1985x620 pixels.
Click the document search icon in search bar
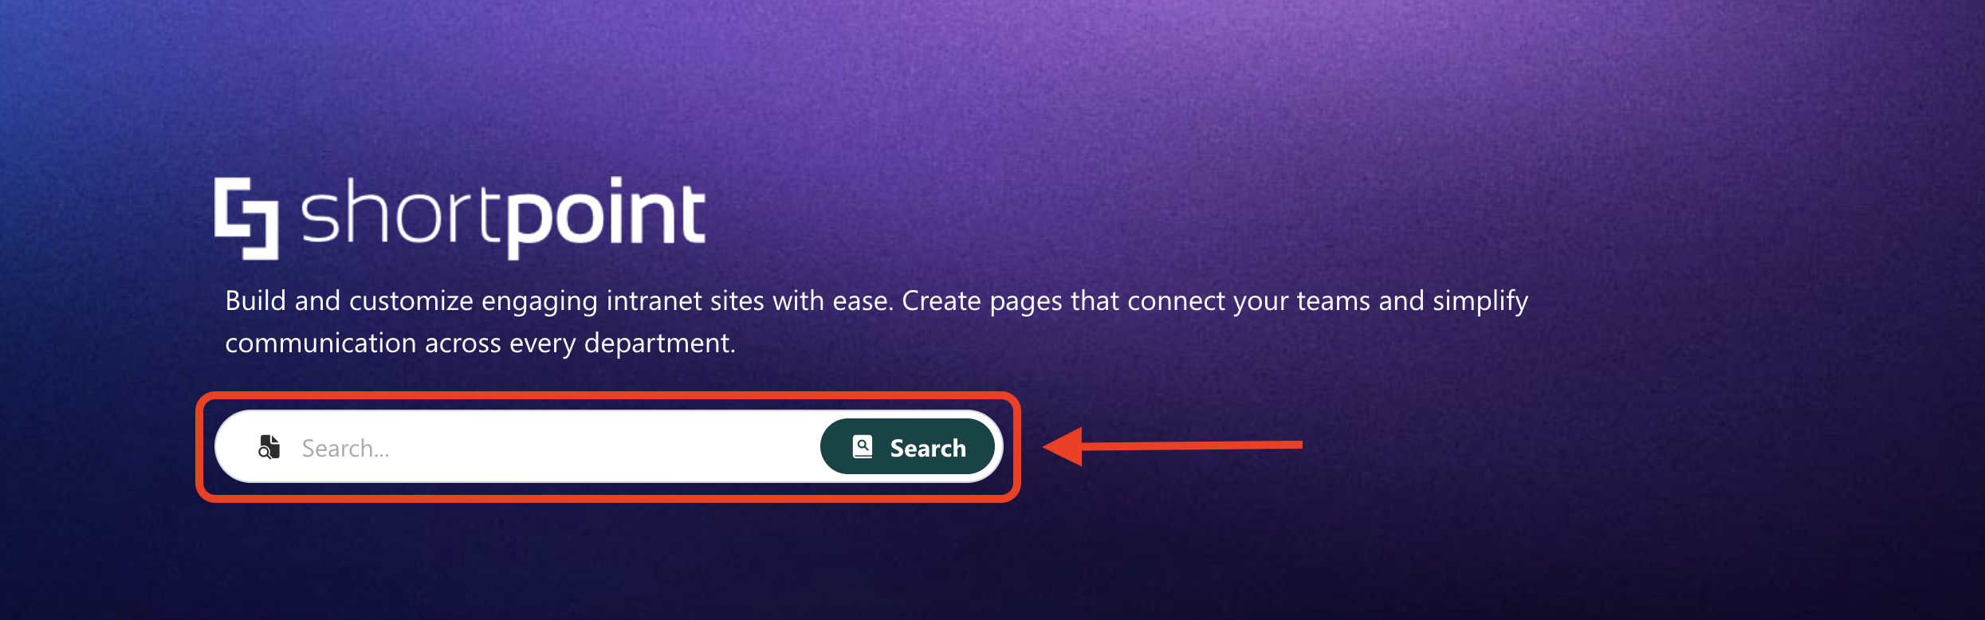pyautogui.click(x=269, y=448)
